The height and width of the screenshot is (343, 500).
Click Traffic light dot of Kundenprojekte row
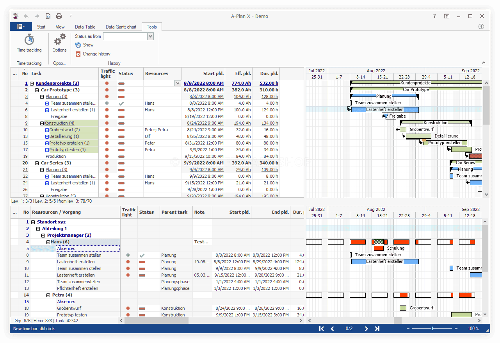[107, 83]
